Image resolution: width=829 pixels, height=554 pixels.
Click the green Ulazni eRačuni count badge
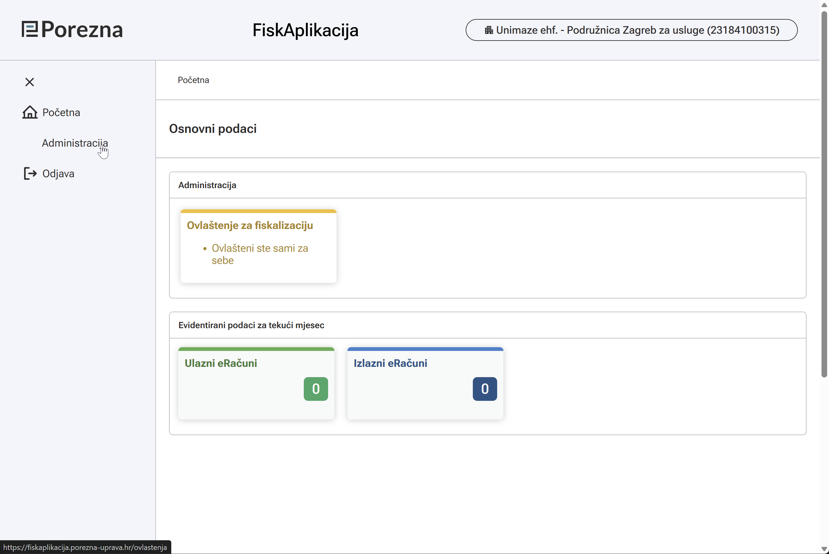[315, 389]
